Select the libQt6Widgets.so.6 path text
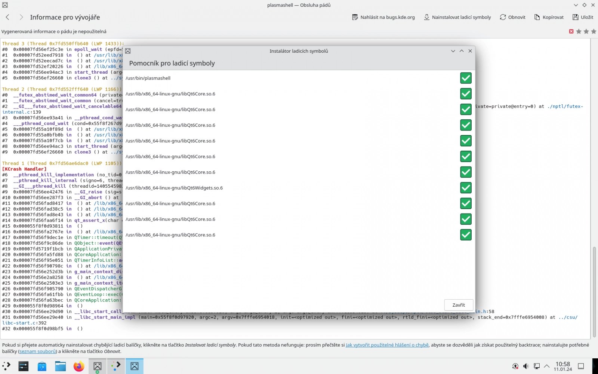The height and width of the screenshot is (374, 598). point(174,188)
